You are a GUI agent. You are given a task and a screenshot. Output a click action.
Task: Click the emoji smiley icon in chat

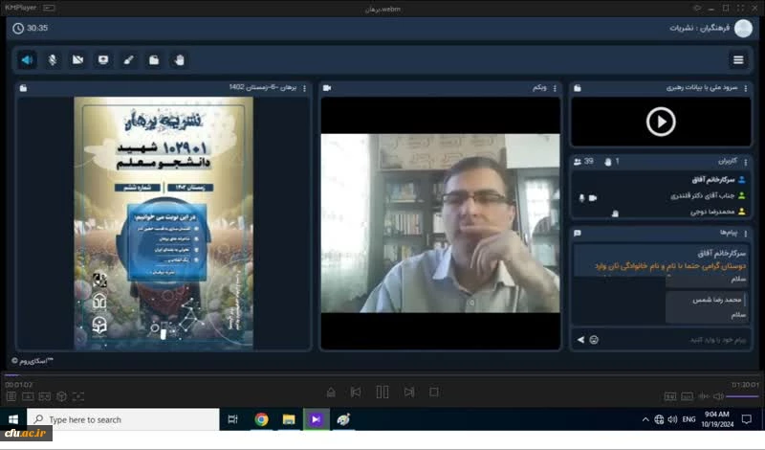[594, 340]
